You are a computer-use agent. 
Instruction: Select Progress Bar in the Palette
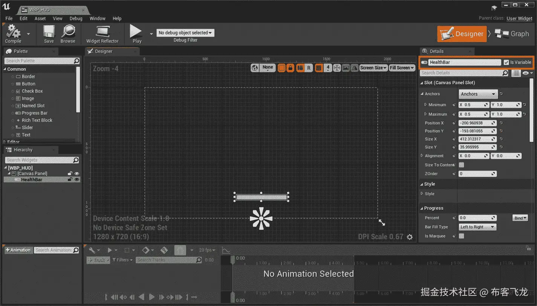(35, 113)
